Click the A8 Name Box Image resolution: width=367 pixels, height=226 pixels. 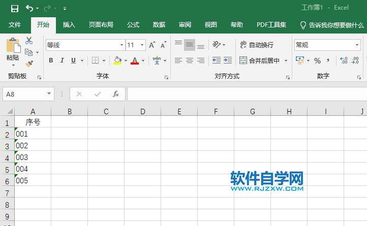24,94
